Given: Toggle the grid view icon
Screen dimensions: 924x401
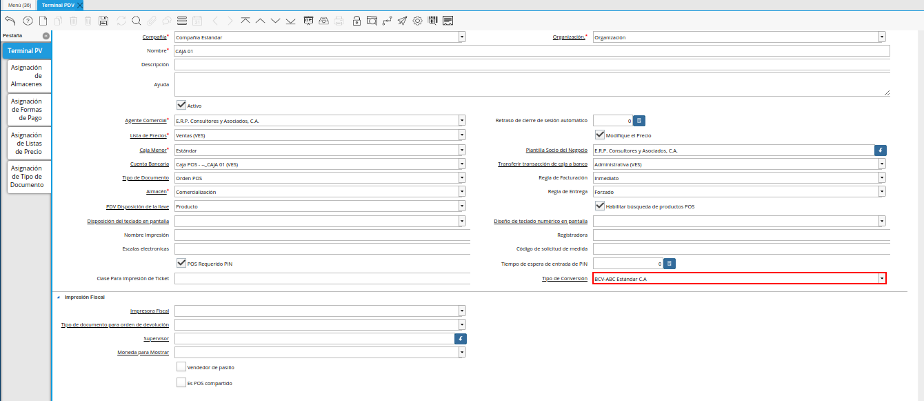Looking at the screenshot, I should pos(181,21).
